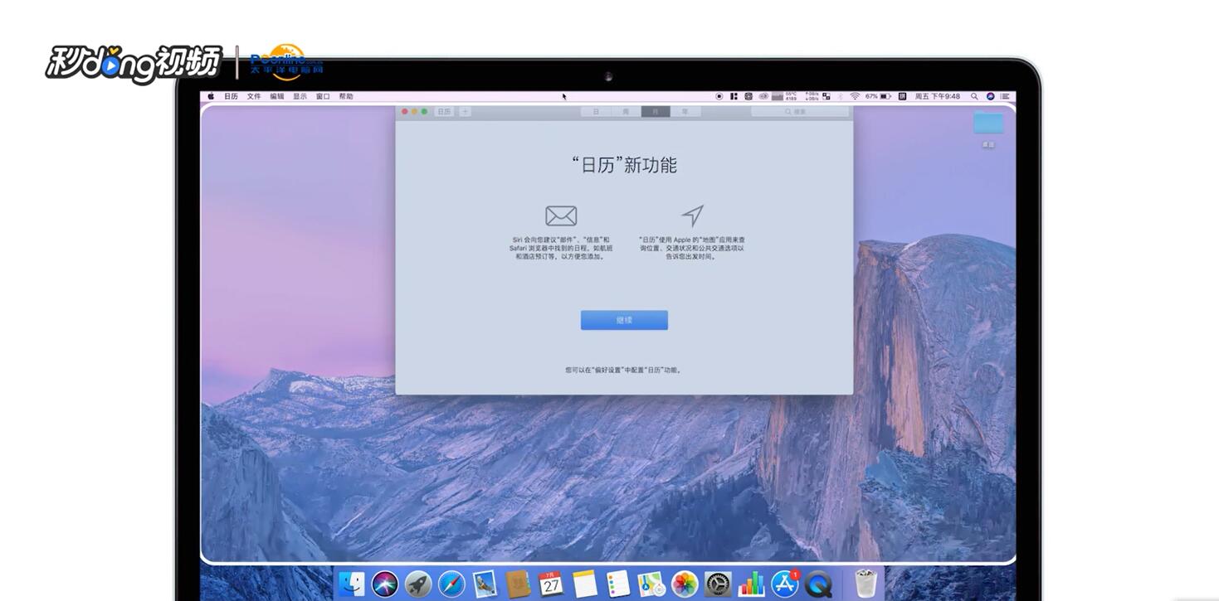
Task: Open Numbers chart icon in Dock
Action: point(751,584)
